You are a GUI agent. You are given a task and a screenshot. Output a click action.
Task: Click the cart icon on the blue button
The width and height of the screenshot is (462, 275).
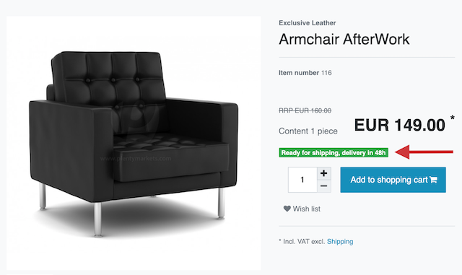pos(433,180)
